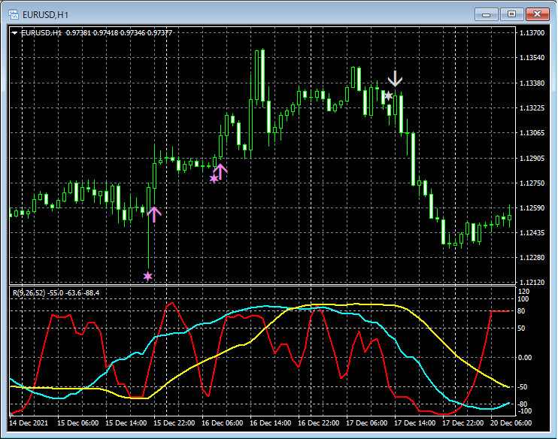The height and width of the screenshot is (439, 558).
Task: Select the pink star at chart bottom
Action: 147,277
